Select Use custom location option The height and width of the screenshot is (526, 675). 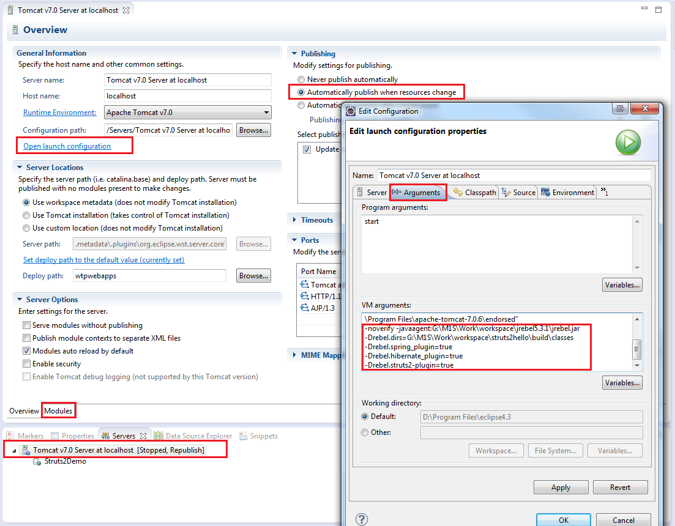point(27,228)
